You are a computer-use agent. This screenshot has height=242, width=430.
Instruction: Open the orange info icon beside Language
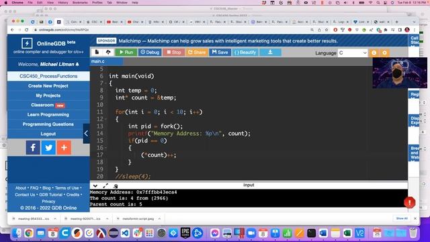tap(374, 52)
